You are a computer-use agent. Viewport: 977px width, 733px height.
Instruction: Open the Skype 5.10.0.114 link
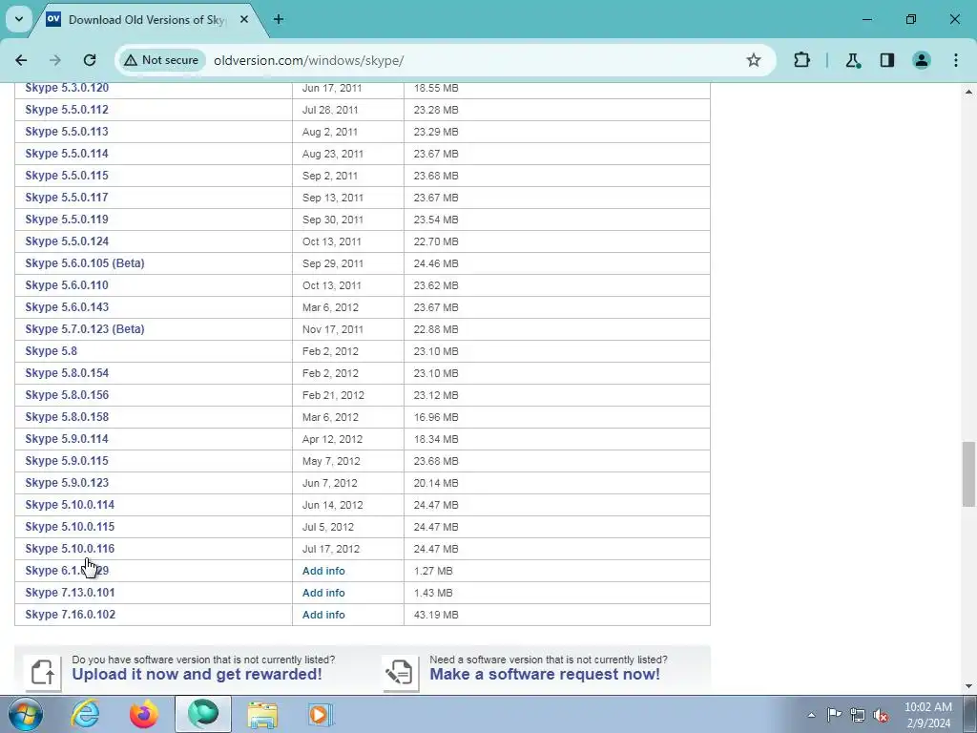(70, 505)
